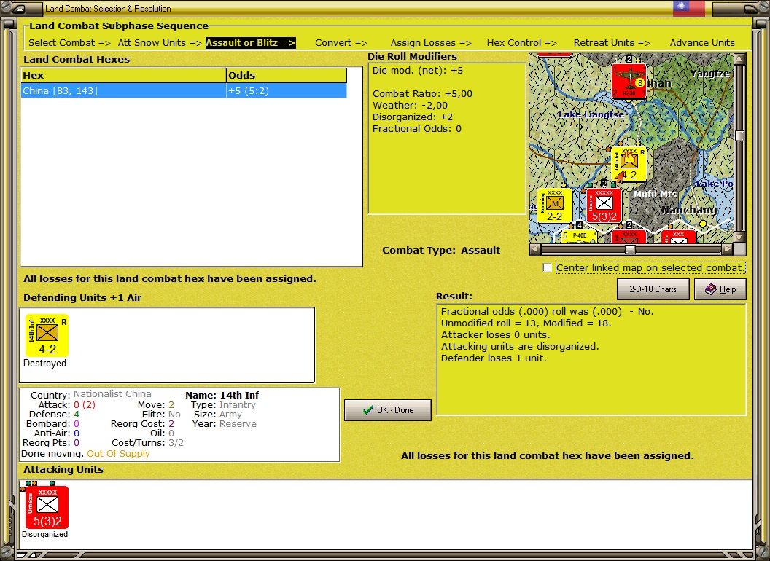This screenshot has height=561, width=770.
Task: Click the yellow 2-2 mechanized counter on the map
Action: click(554, 205)
